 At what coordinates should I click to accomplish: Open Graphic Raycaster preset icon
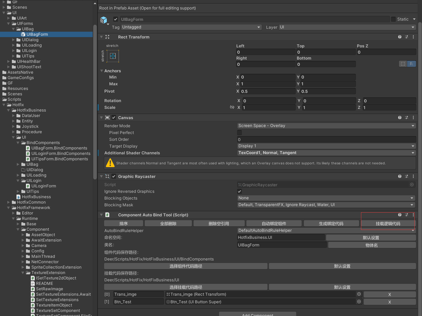407,176
